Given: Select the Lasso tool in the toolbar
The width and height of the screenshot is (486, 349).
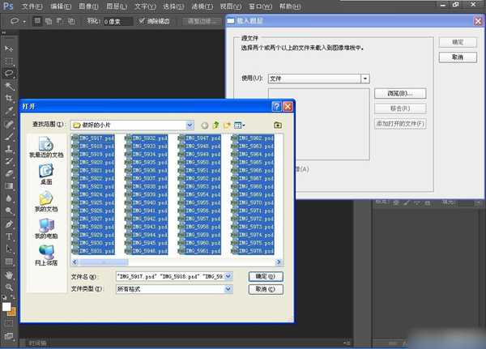Looking at the screenshot, I should (10, 73).
